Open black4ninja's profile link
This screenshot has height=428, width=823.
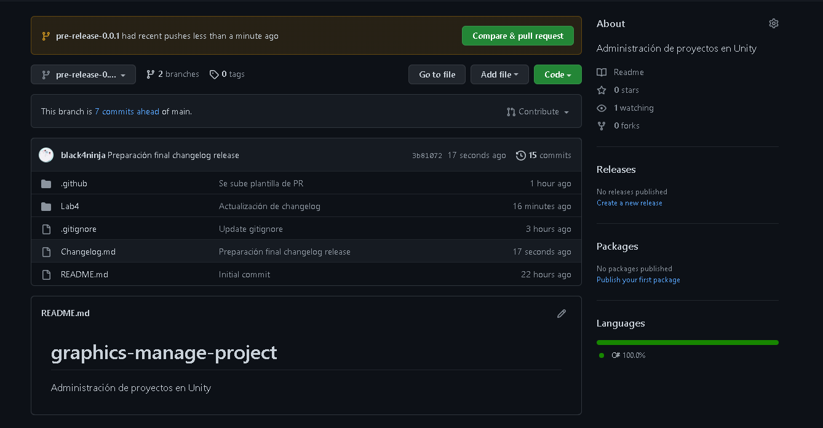(83, 156)
